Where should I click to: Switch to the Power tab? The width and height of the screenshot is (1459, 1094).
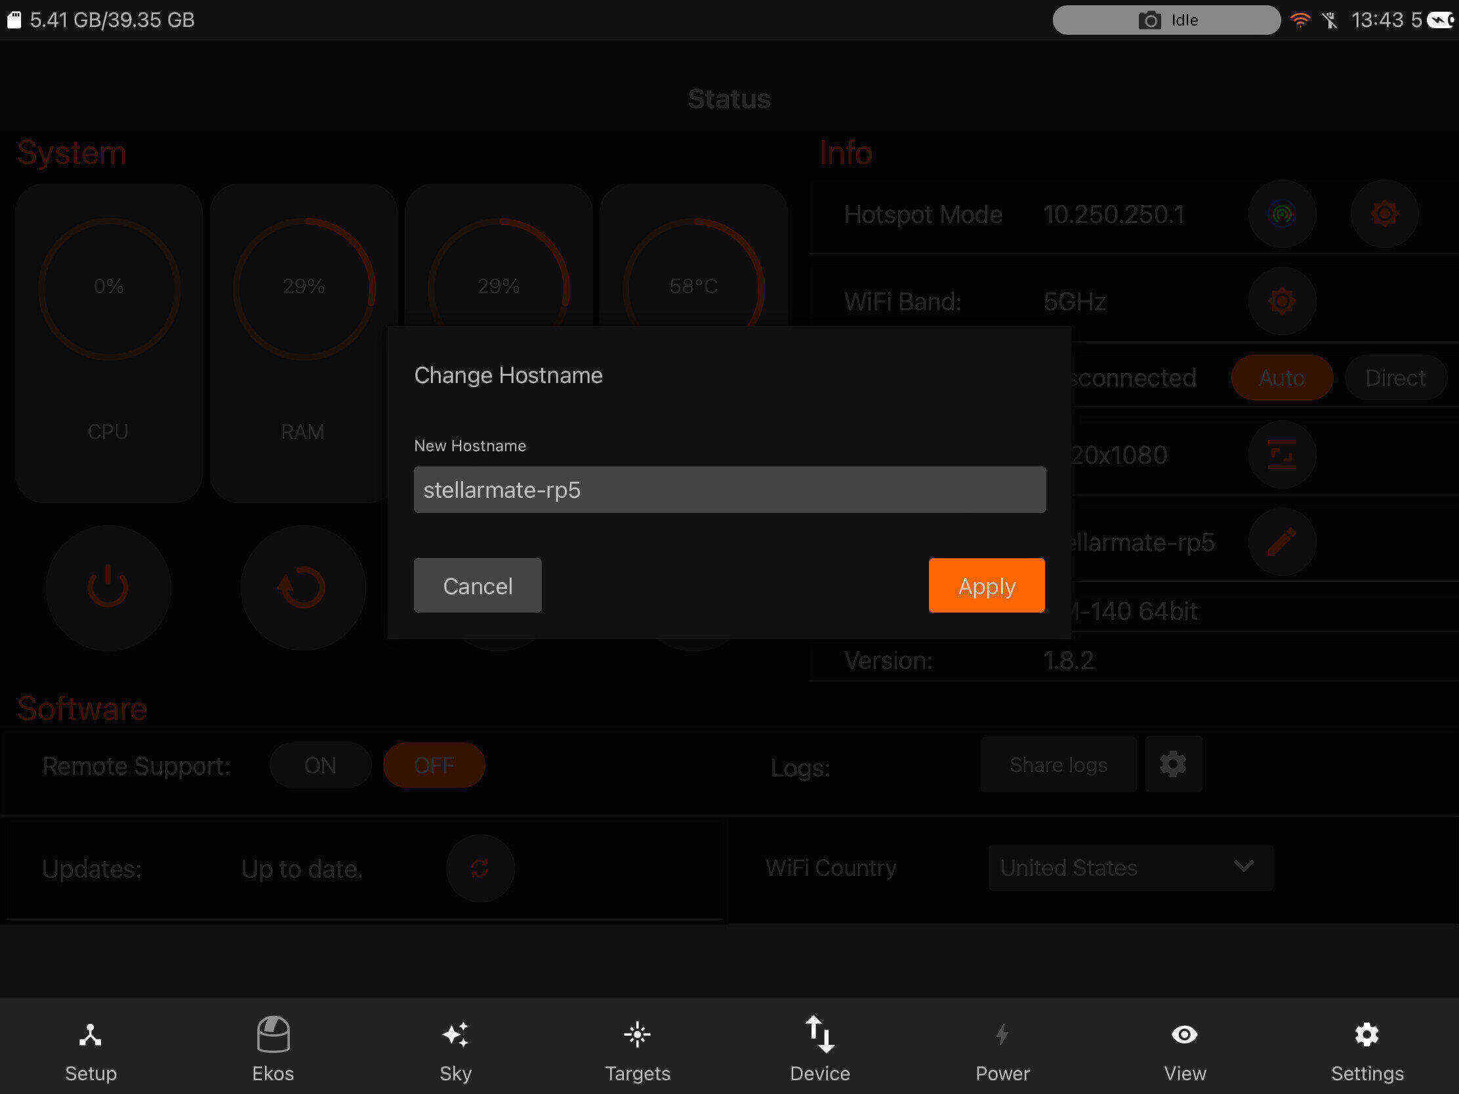pyautogui.click(x=1002, y=1052)
